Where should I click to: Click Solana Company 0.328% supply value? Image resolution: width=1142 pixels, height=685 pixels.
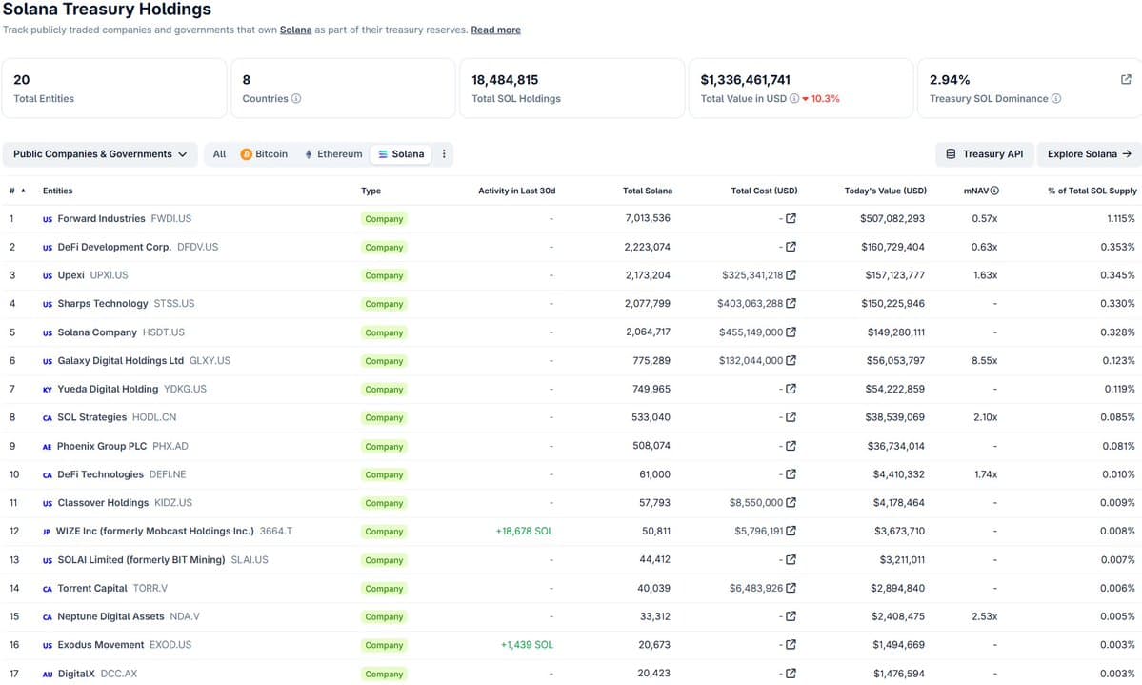point(1117,332)
